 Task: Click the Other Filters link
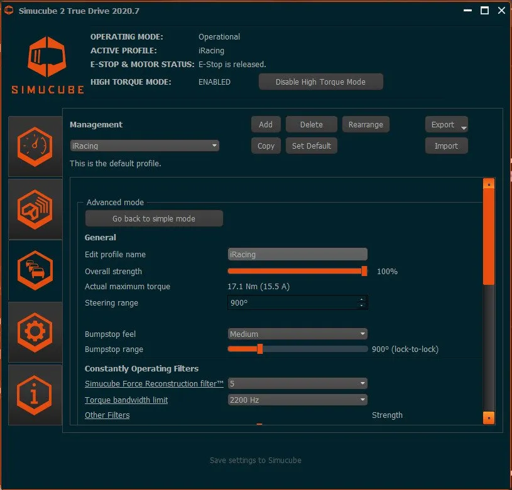coord(107,415)
